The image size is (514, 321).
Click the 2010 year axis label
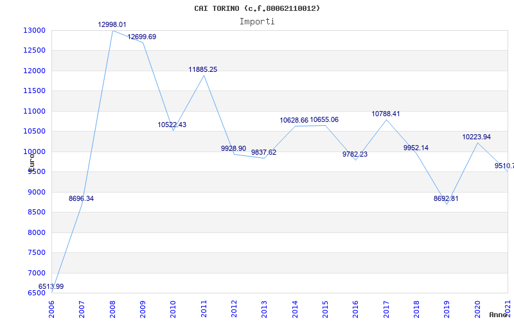tap(173, 309)
